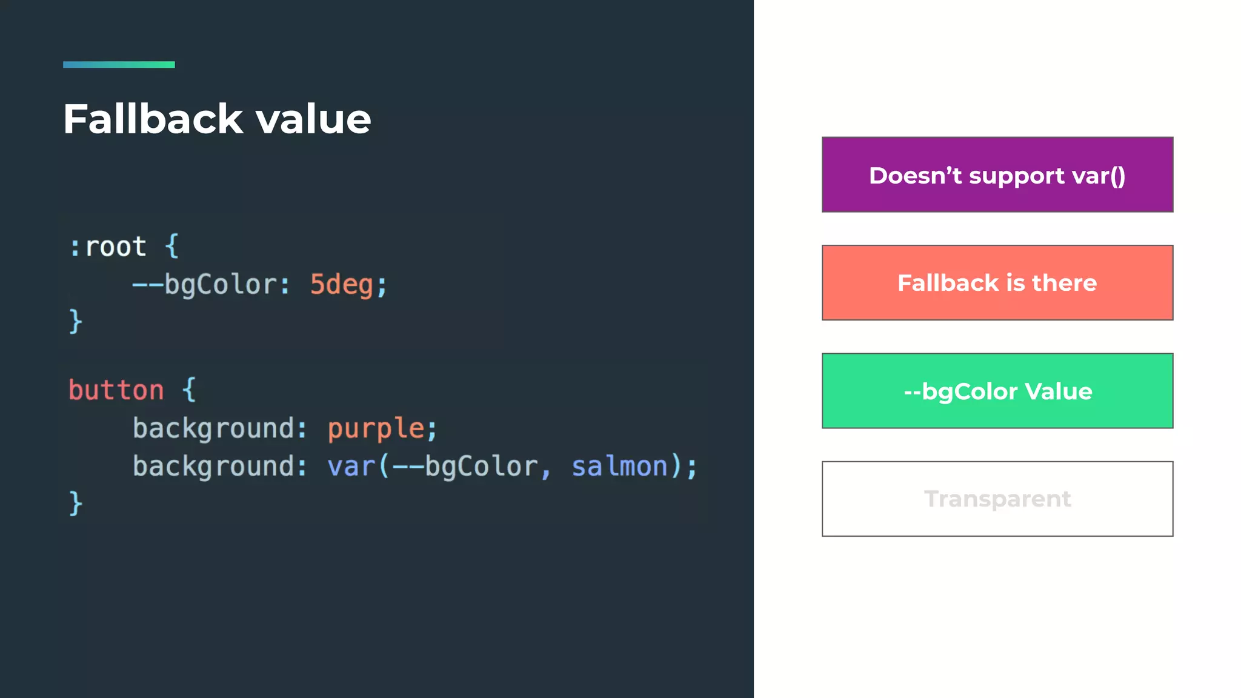The width and height of the screenshot is (1241, 698).
Task: Click the "background" property on the purple line
Action: 213,428
